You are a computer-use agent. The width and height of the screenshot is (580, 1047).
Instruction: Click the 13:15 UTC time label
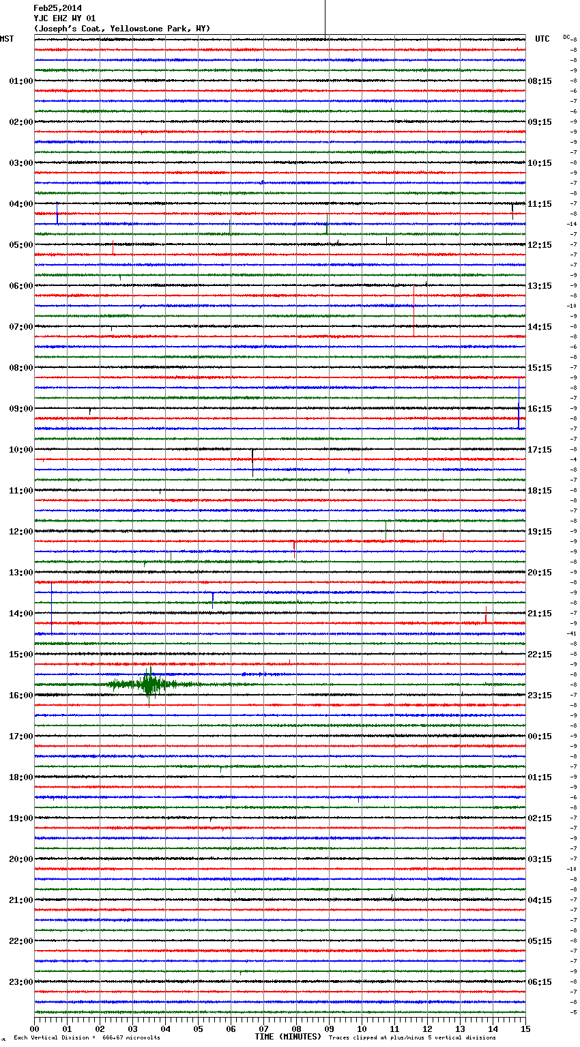tap(540, 286)
